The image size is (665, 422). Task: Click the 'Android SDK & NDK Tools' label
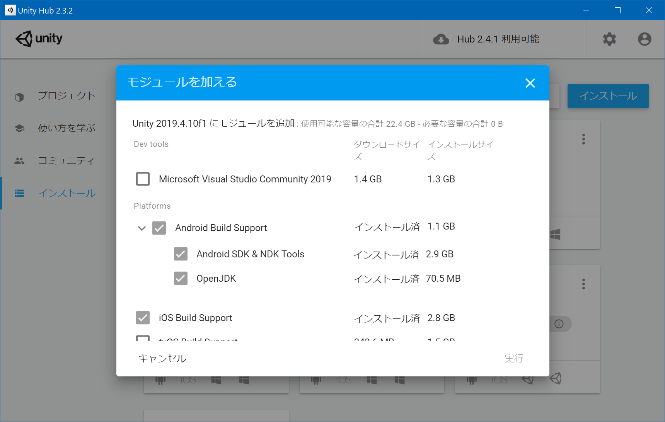point(251,254)
